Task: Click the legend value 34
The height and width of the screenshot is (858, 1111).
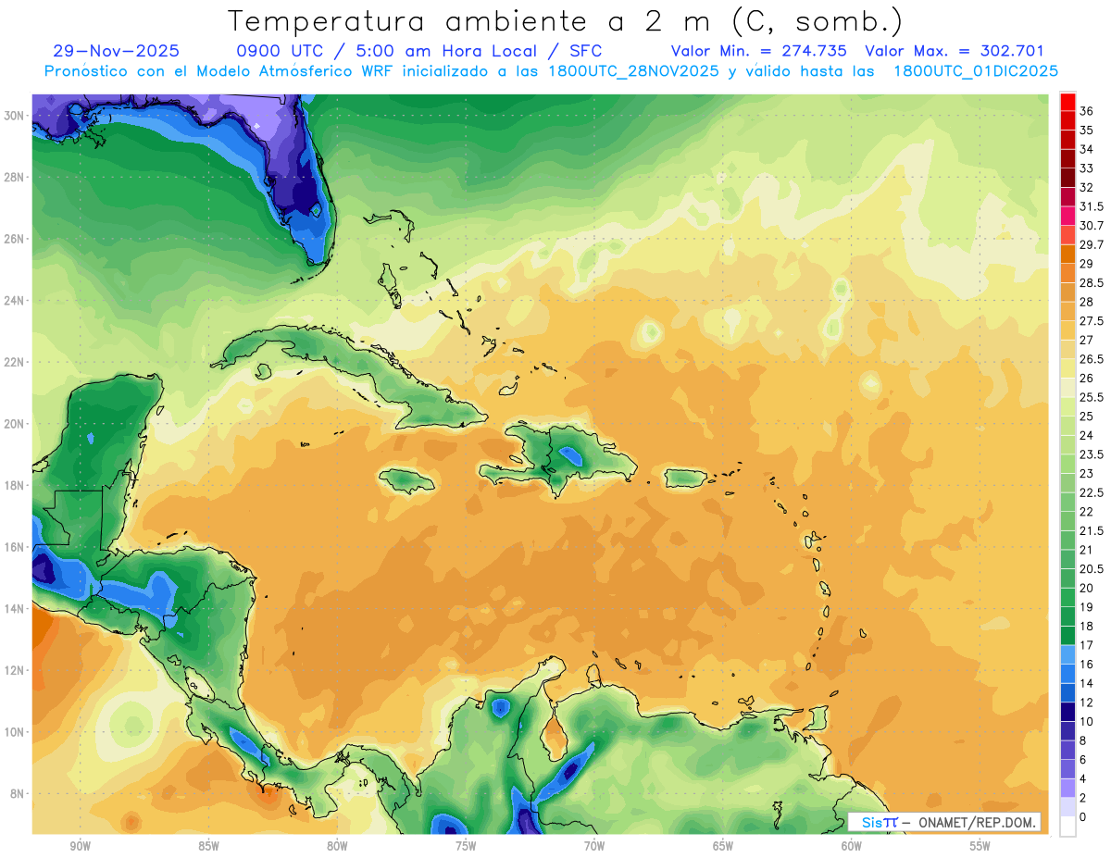Action: (1087, 149)
